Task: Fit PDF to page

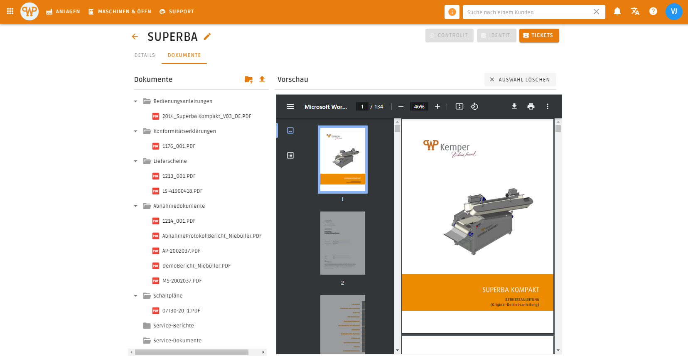Action: pyautogui.click(x=459, y=106)
